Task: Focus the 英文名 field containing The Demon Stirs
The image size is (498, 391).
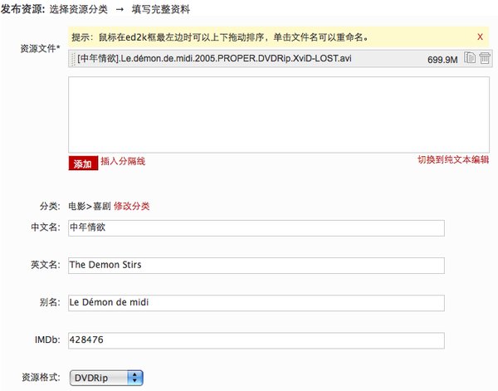Action: (x=256, y=266)
